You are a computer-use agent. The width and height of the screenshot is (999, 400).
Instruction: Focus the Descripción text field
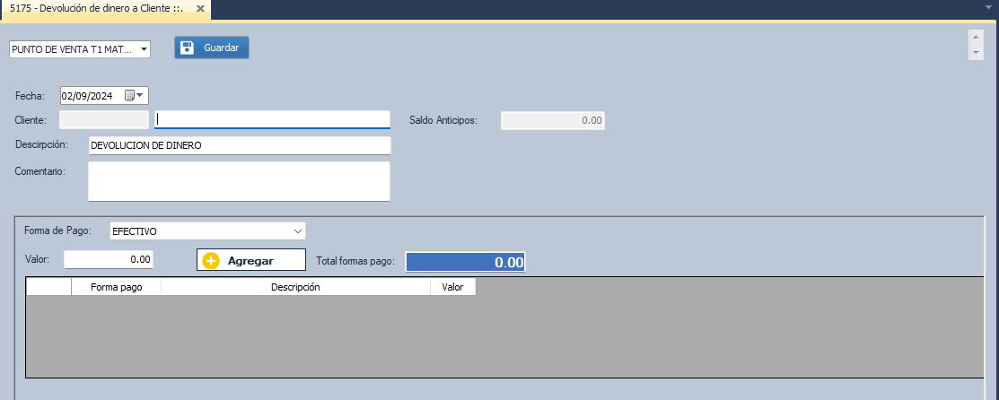pyautogui.click(x=240, y=145)
